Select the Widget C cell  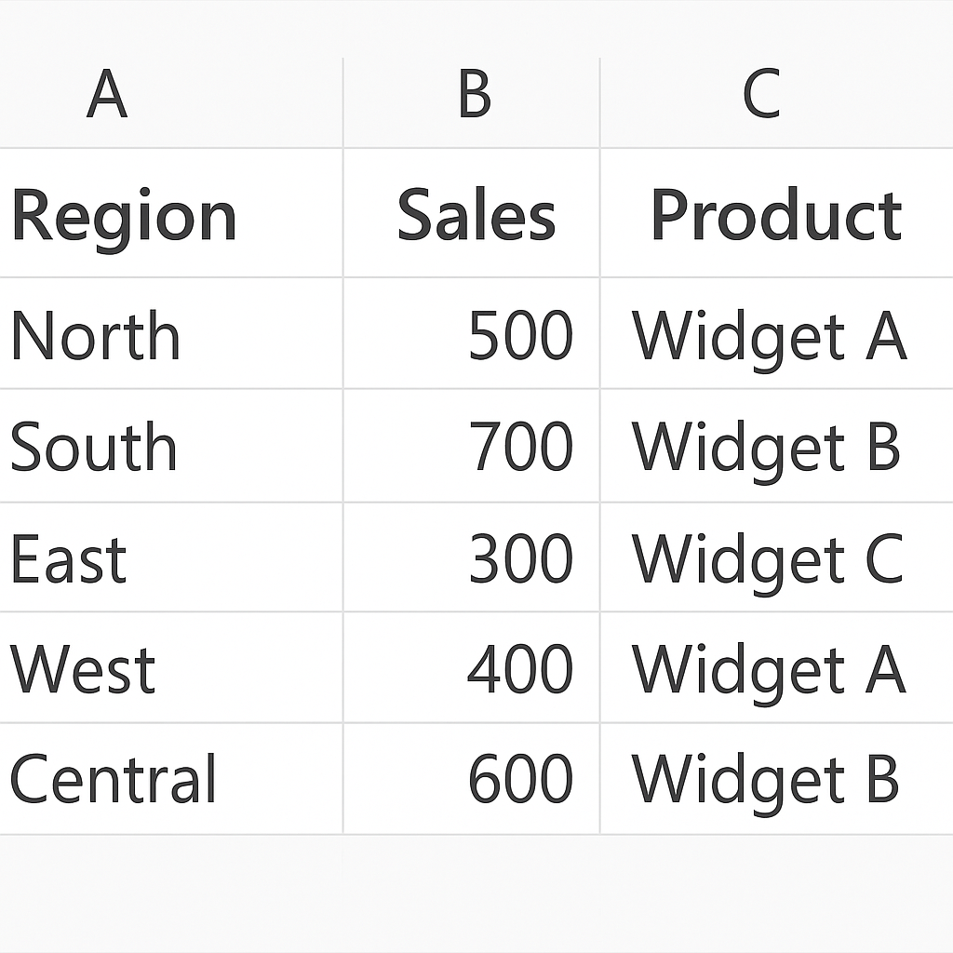pos(768,559)
